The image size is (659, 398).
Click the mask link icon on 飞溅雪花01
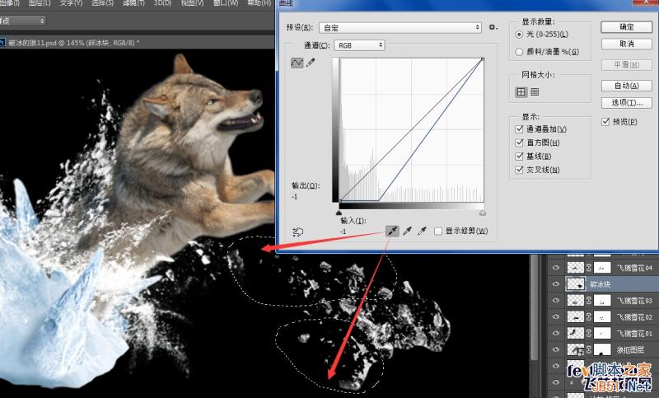[x=589, y=333]
